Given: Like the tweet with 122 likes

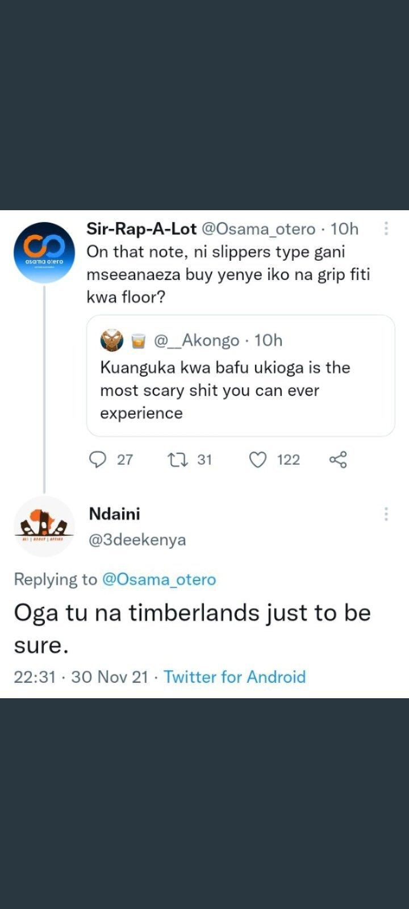Looking at the screenshot, I should coord(258,459).
